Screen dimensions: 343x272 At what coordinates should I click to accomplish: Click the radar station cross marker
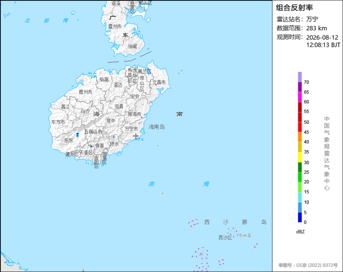point(136,136)
